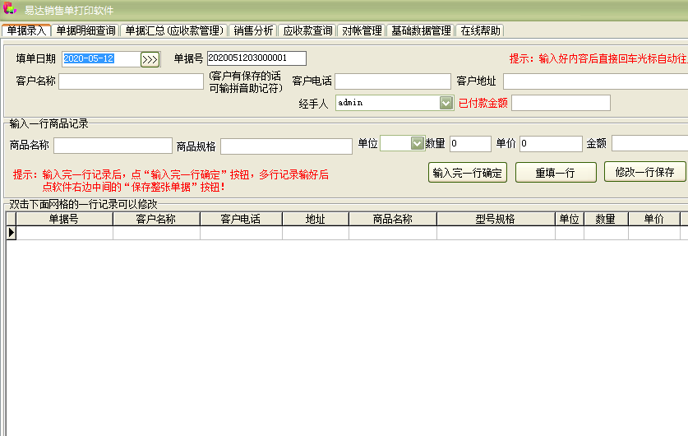Click the 客户地址 input field
Image resolution: width=688 pixels, height=436 pixels.
click(x=595, y=81)
